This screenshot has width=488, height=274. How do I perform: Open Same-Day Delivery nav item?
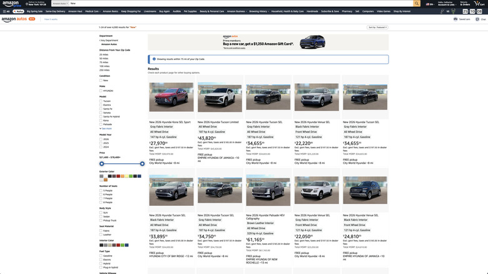coord(56,11)
